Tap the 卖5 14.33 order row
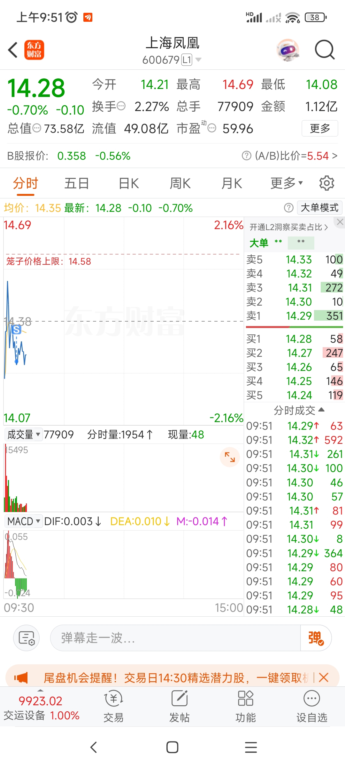The height and width of the screenshot is (768, 345). (295, 260)
